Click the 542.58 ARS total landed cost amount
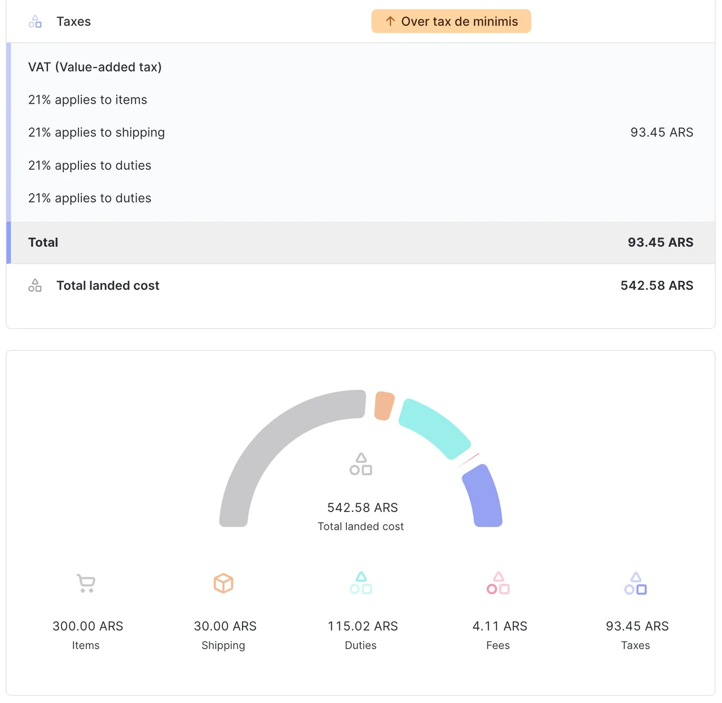The height and width of the screenshot is (703, 722). tap(657, 285)
